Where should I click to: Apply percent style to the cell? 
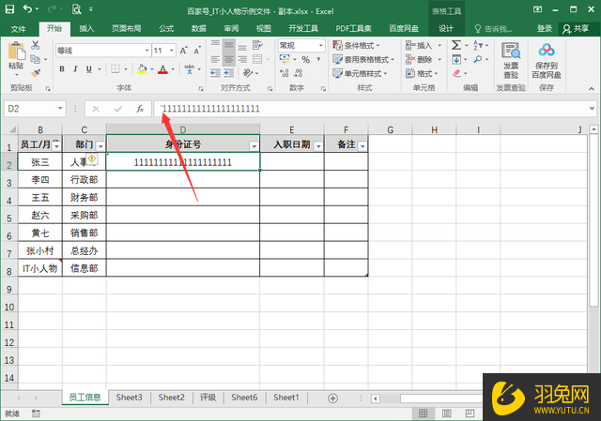coord(305,60)
